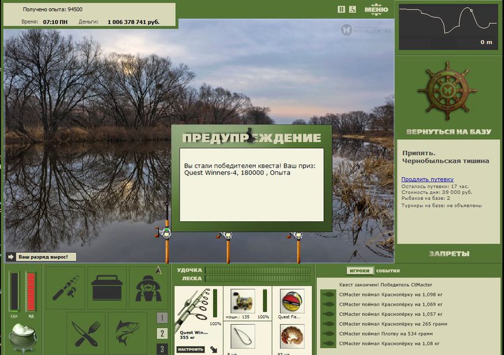Image resolution: width=504 pixels, height=355 pixels.
Task: Click the depth profile chart
Action: [x=448, y=27]
